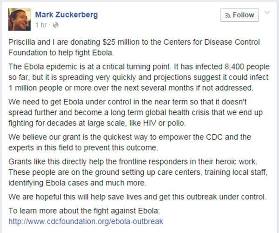Viewport: 279px width, 233px height.
Task: Click the Mark Zuckerberg name link
Action: point(66,14)
